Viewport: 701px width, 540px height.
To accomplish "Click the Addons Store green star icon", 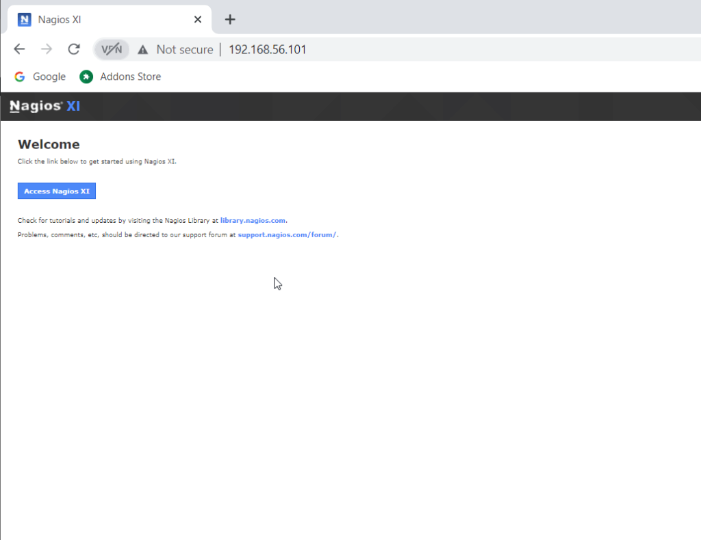I will tap(86, 77).
